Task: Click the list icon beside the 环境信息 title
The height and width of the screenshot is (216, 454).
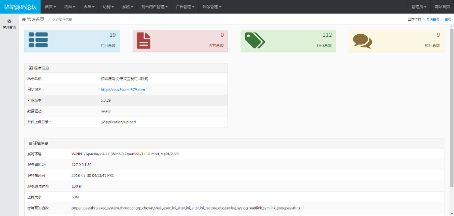Action: 30,143
